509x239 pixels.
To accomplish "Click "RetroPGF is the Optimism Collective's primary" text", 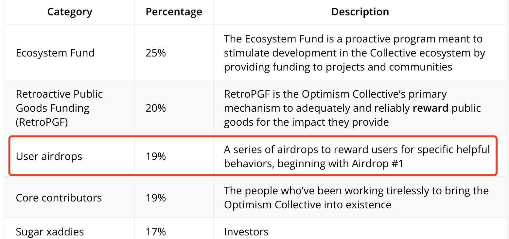I will [x=335, y=94].
